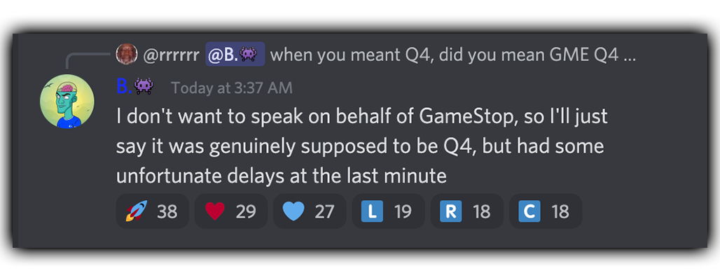This screenshot has width=720, height=280.
Task: Click the message text about GameStop delays
Action: point(362,146)
